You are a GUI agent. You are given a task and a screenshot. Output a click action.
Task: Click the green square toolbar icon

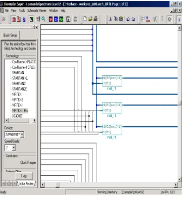tap(61, 19)
